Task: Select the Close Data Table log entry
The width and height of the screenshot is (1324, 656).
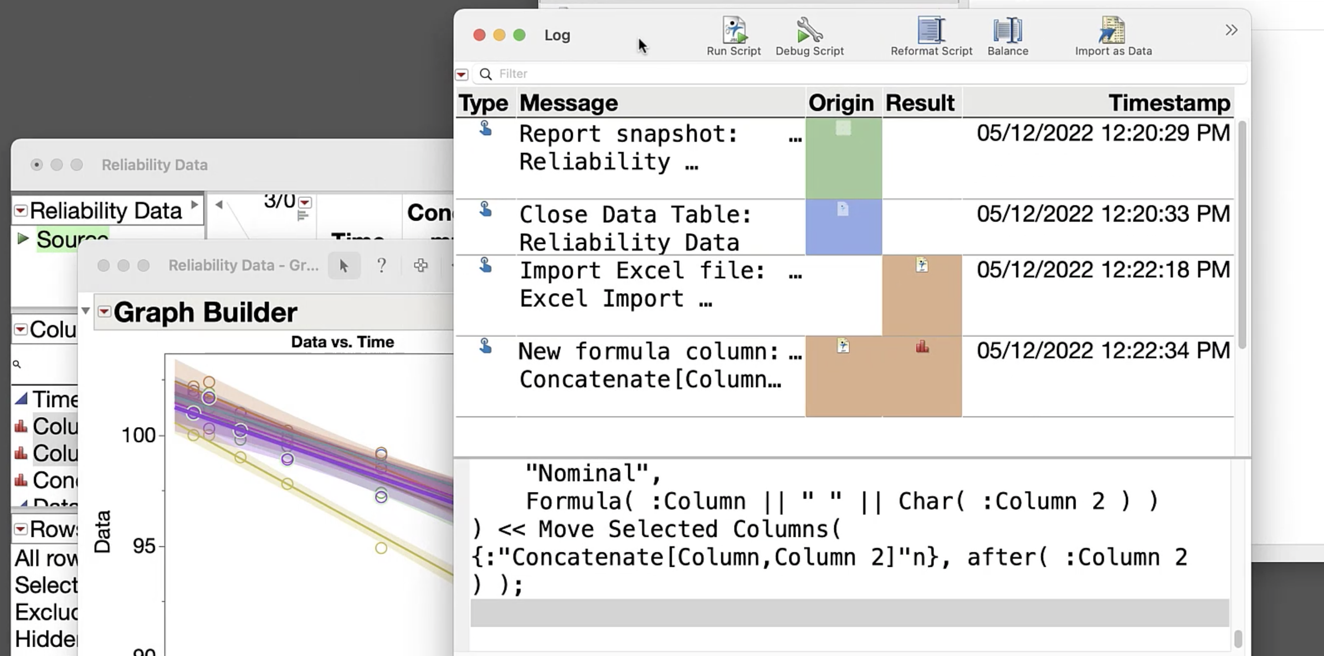Action: [634, 228]
